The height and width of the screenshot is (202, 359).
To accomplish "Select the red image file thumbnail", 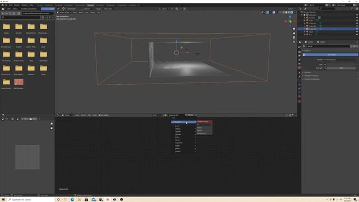I will pyautogui.click(x=19, y=82).
